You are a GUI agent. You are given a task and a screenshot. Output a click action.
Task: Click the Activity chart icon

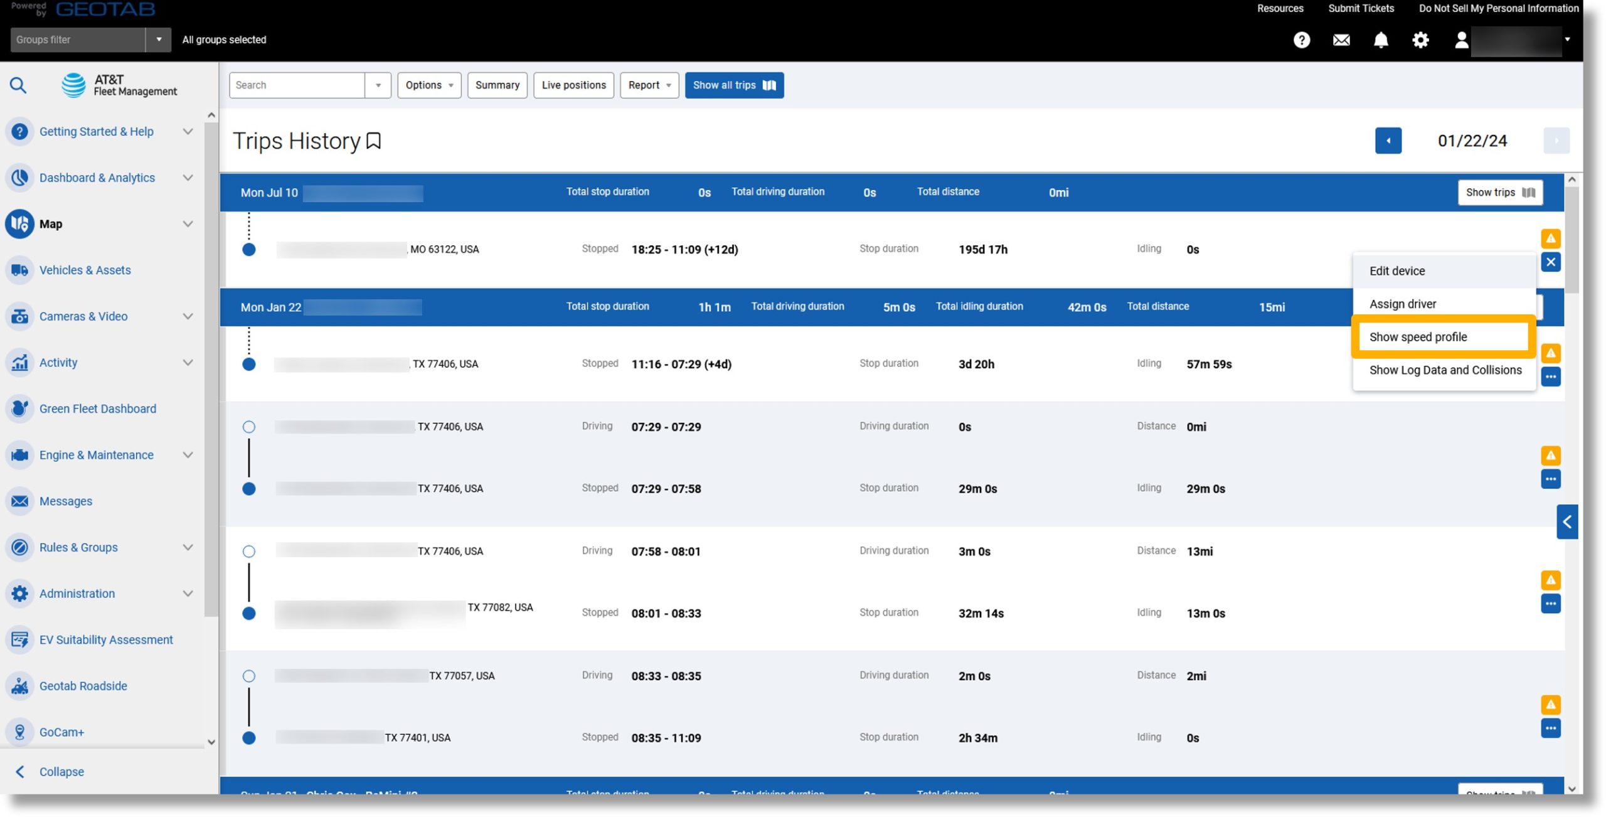(x=19, y=363)
